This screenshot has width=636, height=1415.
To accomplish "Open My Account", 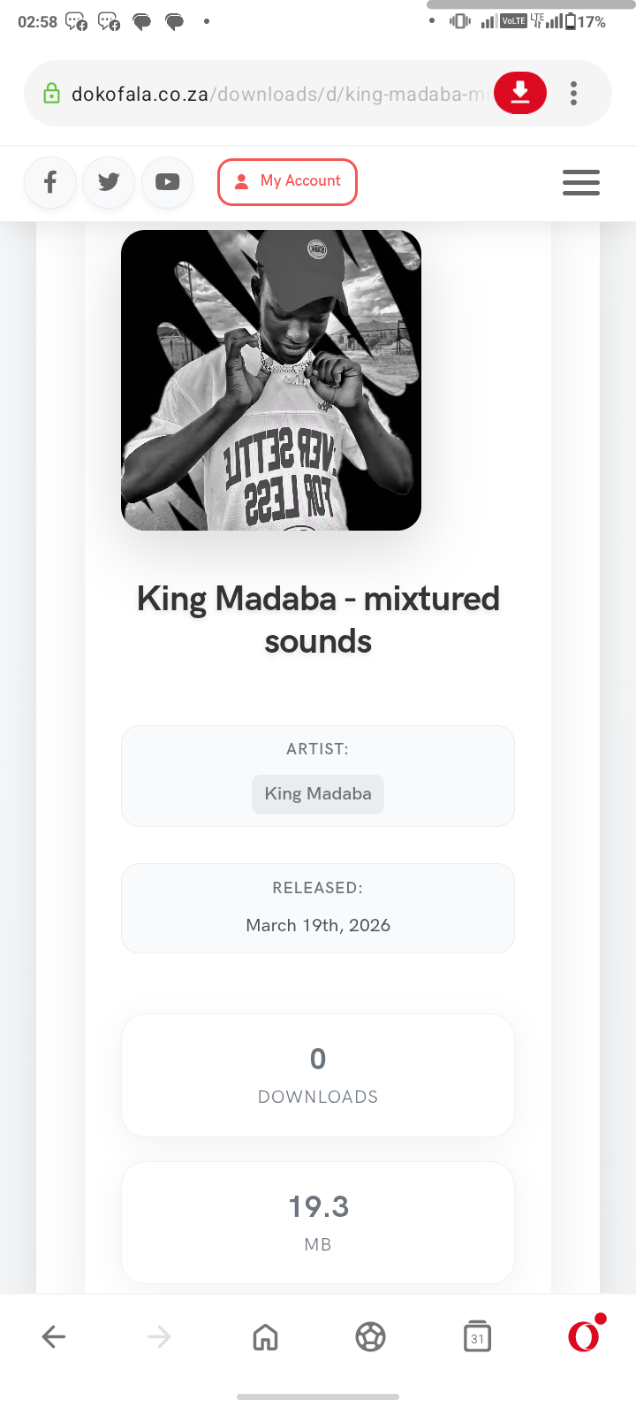I will tap(287, 181).
